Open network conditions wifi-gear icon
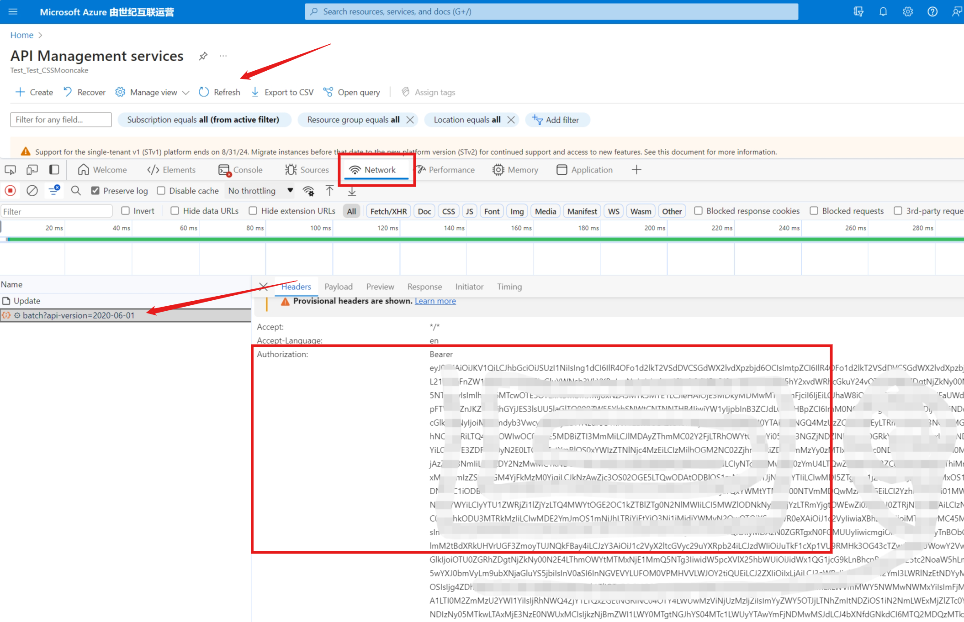 [x=309, y=191]
